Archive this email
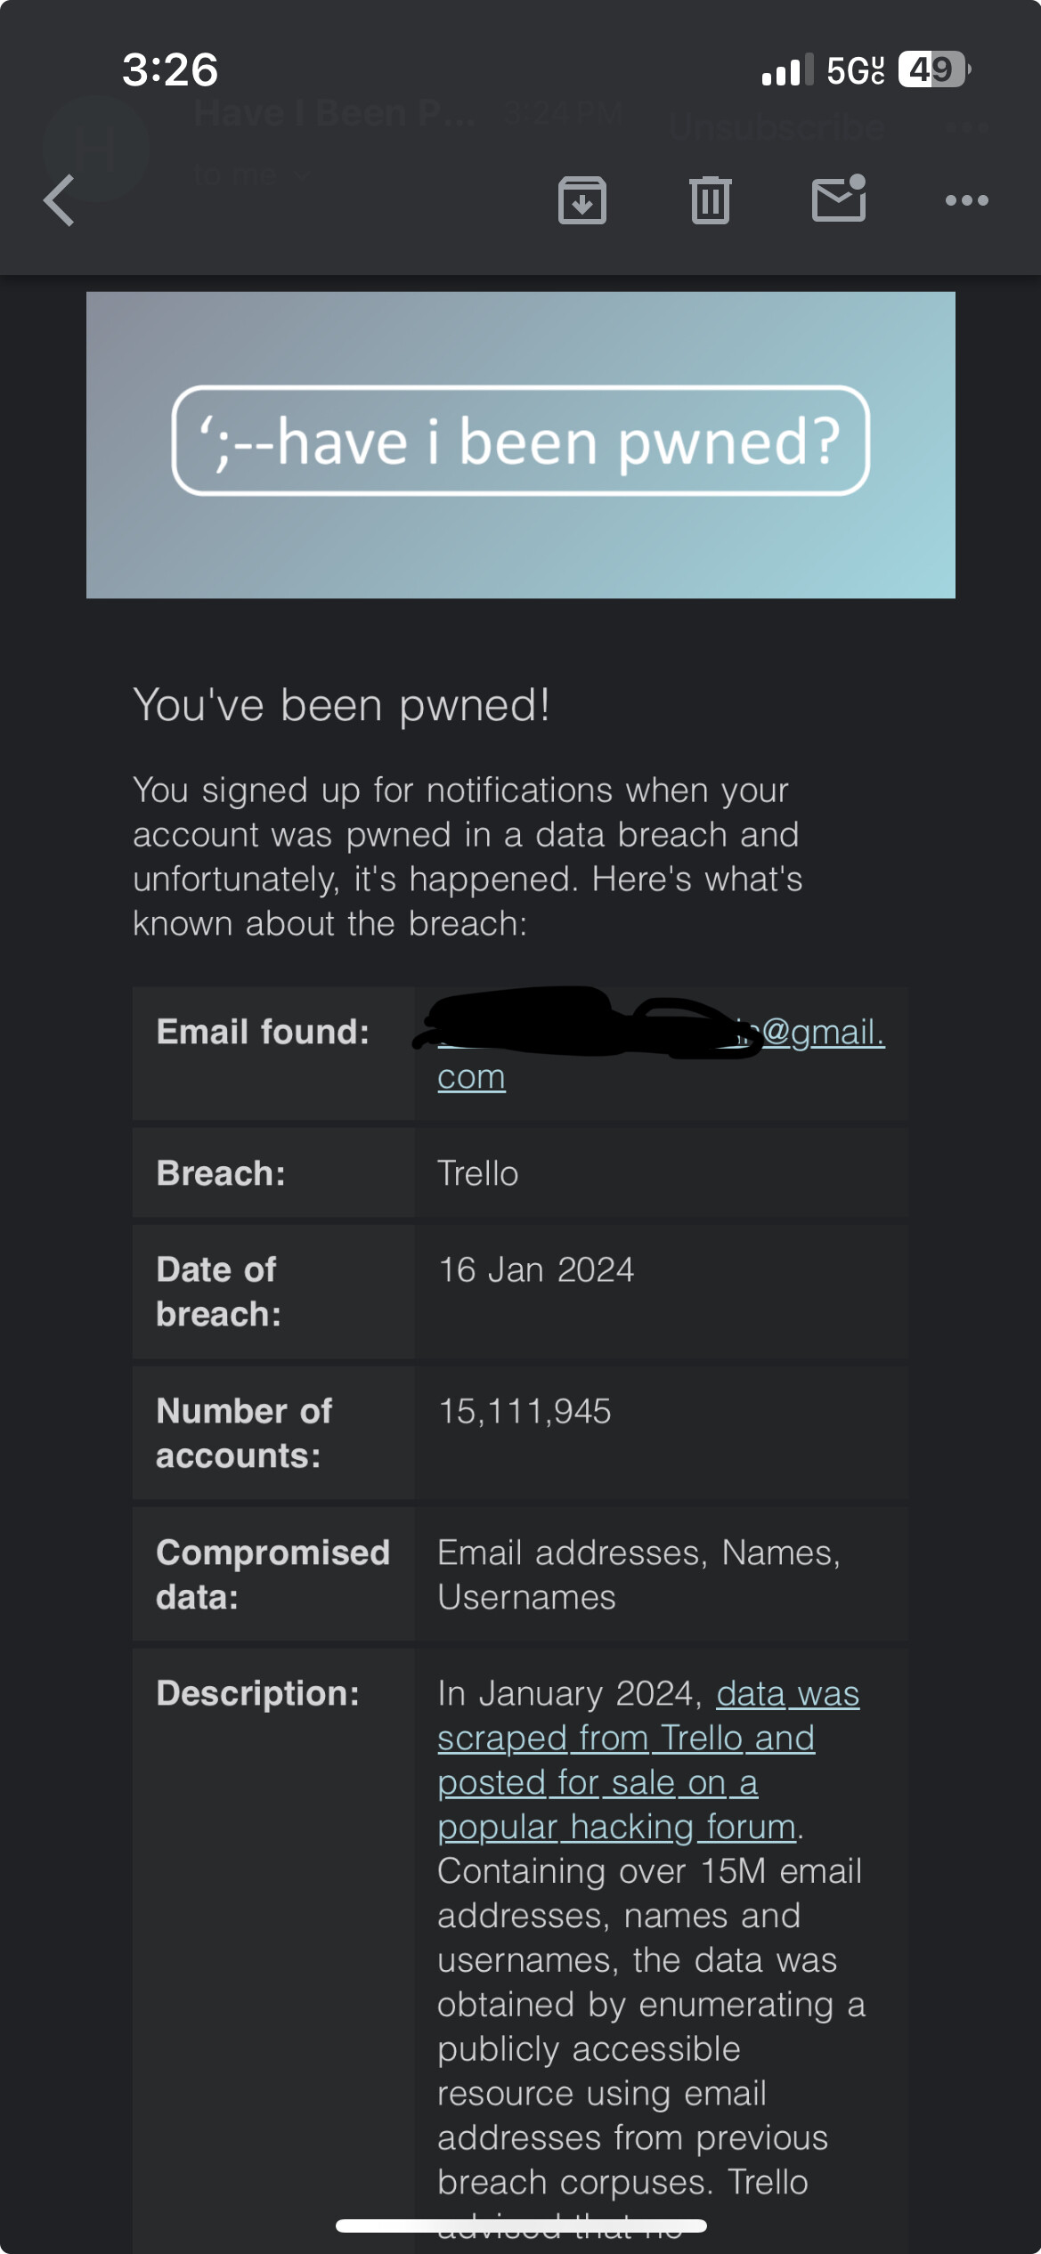 click(582, 200)
